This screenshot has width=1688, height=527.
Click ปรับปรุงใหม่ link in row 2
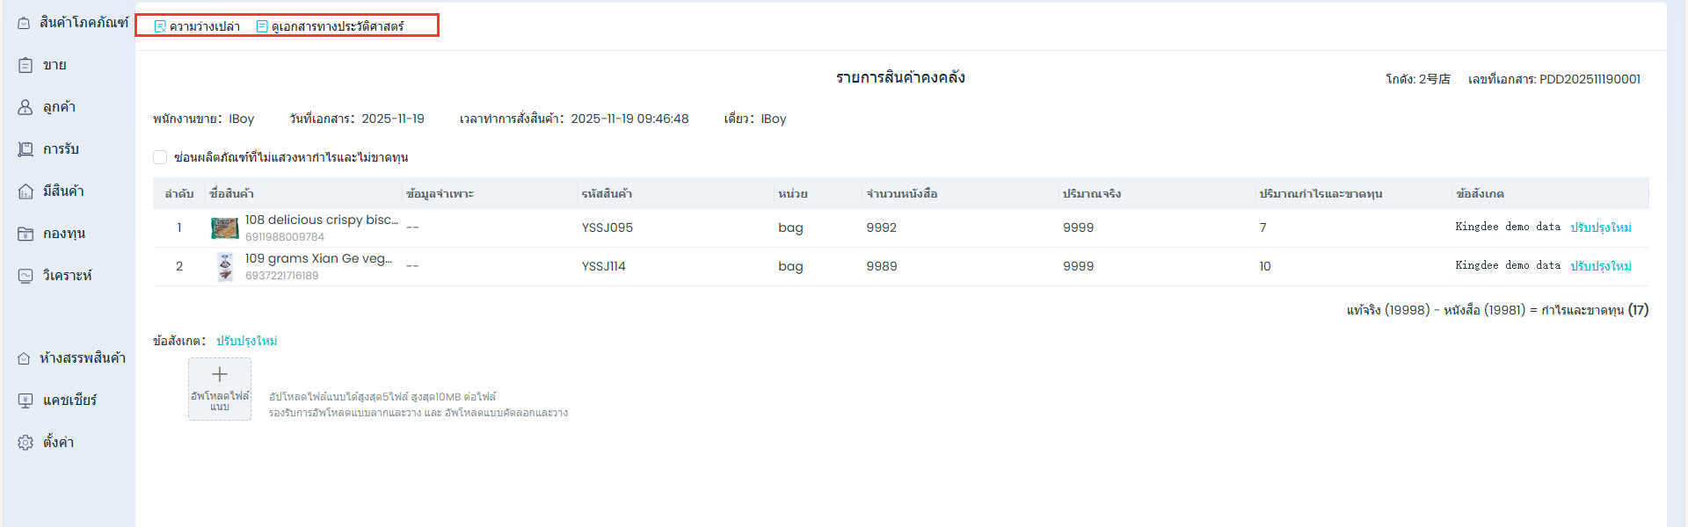1600,266
